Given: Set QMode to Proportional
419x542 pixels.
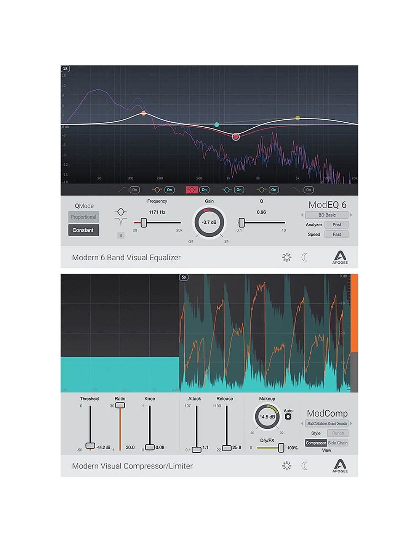Looking at the screenshot, I should point(83,217).
